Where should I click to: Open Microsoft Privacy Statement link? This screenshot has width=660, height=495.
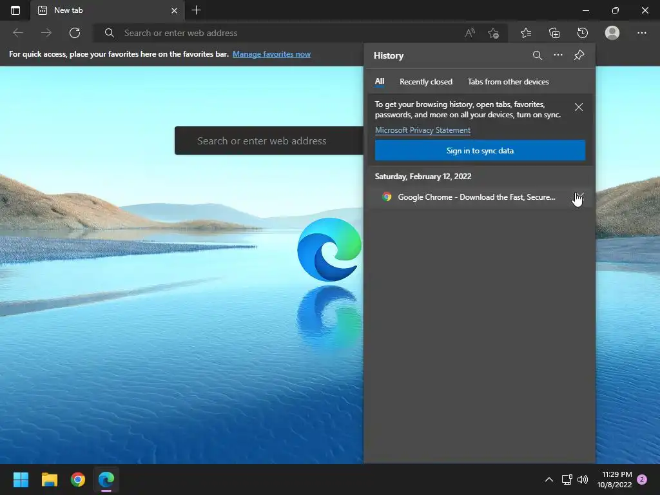click(x=423, y=130)
